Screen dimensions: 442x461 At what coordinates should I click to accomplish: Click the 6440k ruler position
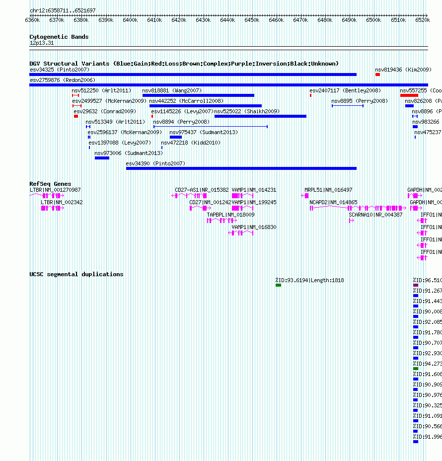coord(227,20)
